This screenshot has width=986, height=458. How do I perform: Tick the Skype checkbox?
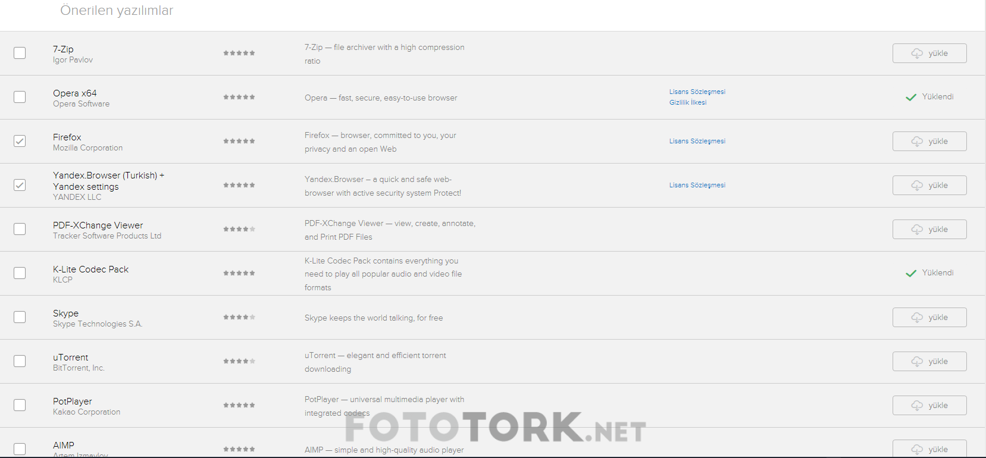tap(20, 317)
